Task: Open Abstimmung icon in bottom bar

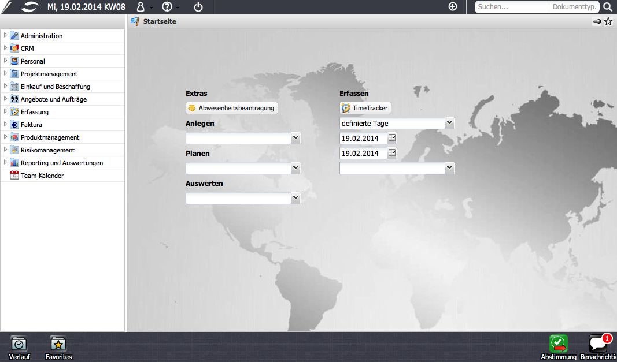Action: click(559, 348)
